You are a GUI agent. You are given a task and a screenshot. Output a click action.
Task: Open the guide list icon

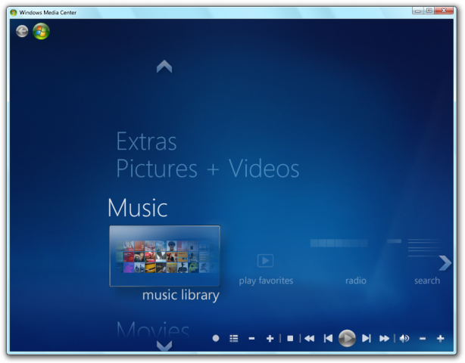(234, 338)
